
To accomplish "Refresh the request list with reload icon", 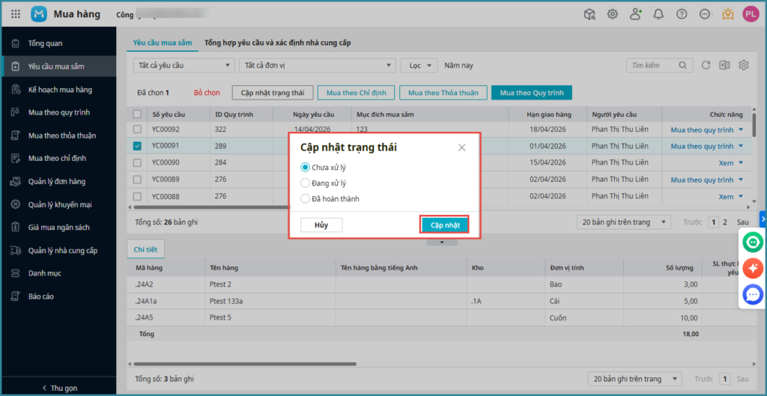I will (x=706, y=65).
